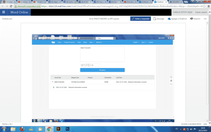The height and width of the screenshot is (132, 211).
Task: Click the Descargar document icon
Action: 155,19
